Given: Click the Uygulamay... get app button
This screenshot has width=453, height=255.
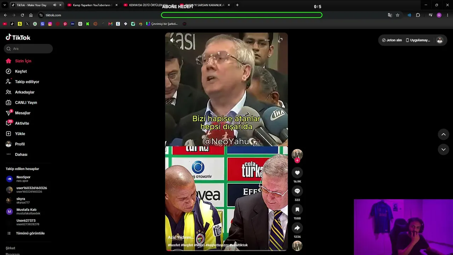Looking at the screenshot, I should point(418,40).
